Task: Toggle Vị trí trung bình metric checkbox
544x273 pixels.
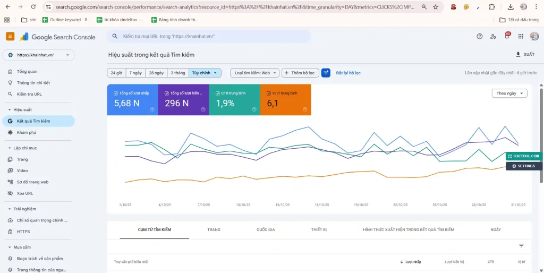Action: [x=269, y=93]
